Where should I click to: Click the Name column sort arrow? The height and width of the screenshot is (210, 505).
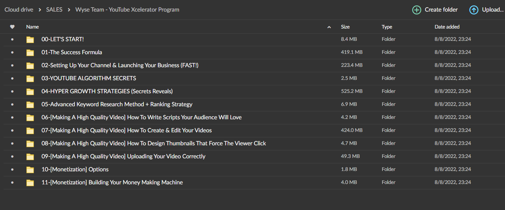point(329,27)
